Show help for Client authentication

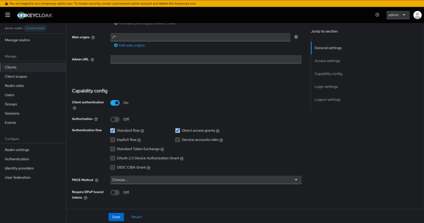75,108
